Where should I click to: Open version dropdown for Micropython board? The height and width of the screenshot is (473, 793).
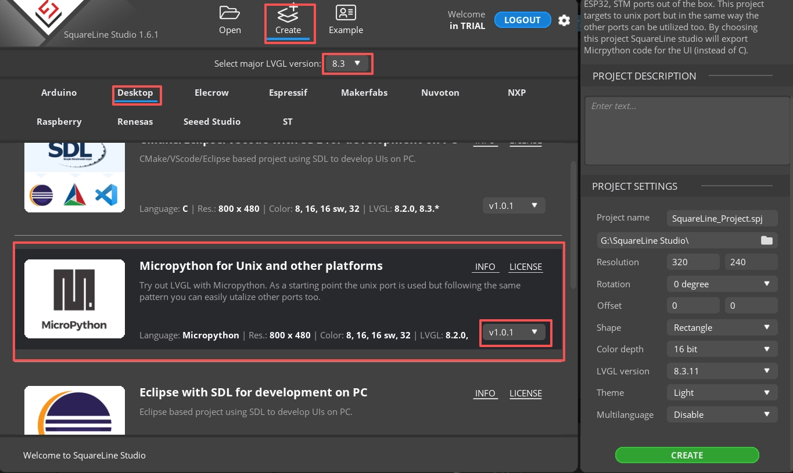point(514,332)
